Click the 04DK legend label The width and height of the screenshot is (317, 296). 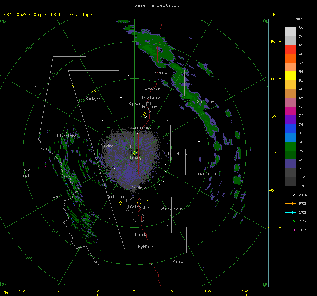pos(303,195)
